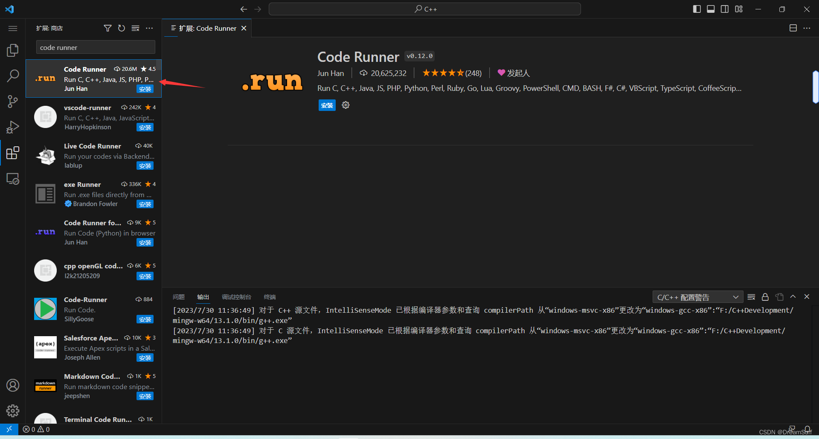Install Live Code Runner extension
819x439 pixels.
tap(145, 166)
